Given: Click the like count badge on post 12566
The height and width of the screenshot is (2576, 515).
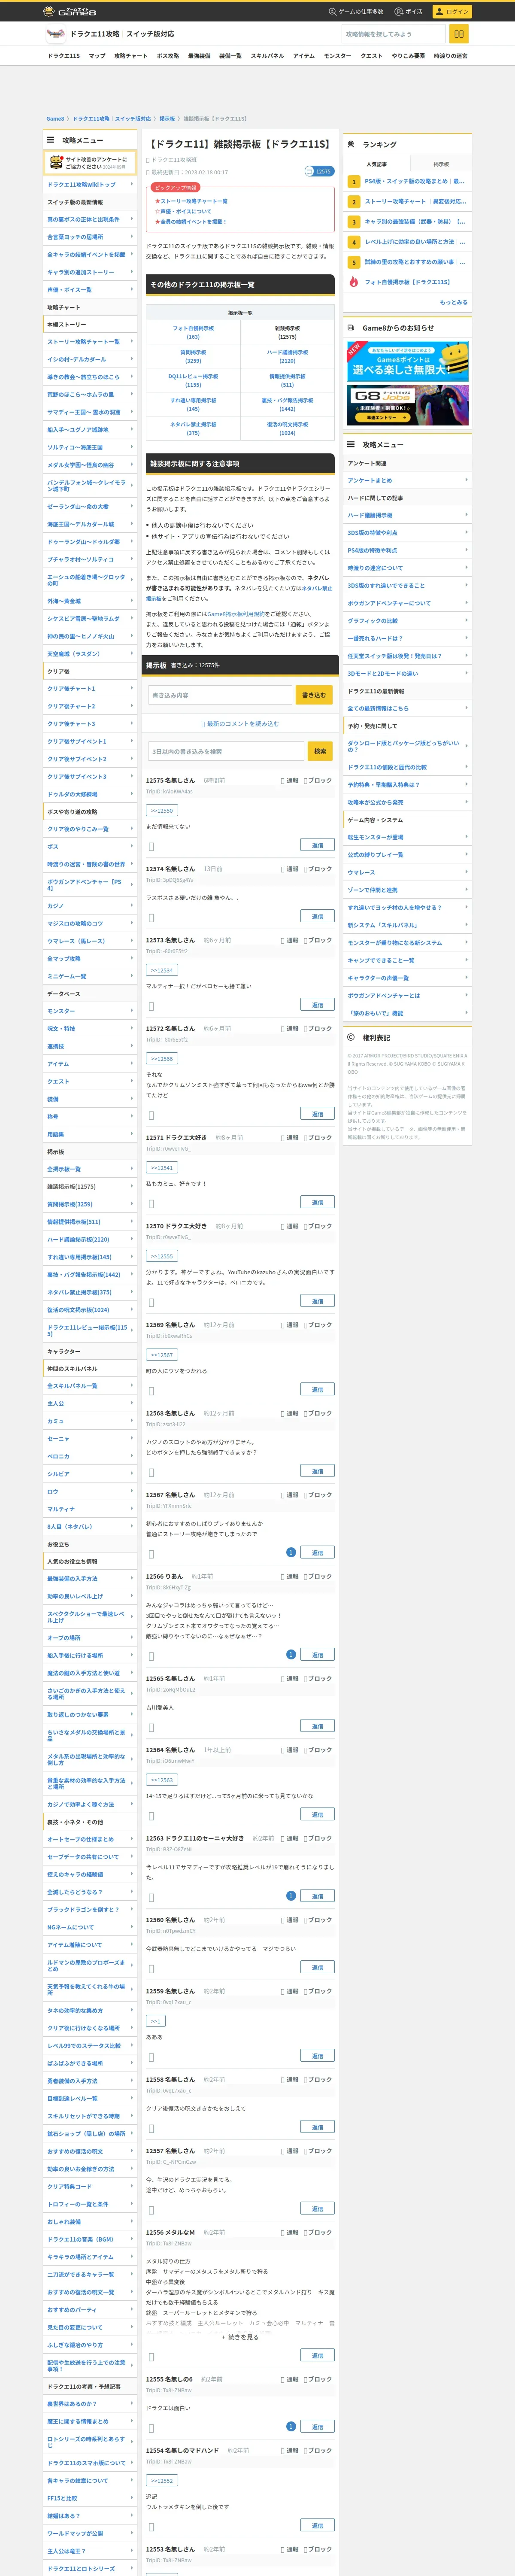Looking at the screenshot, I should pyautogui.click(x=291, y=1654).
